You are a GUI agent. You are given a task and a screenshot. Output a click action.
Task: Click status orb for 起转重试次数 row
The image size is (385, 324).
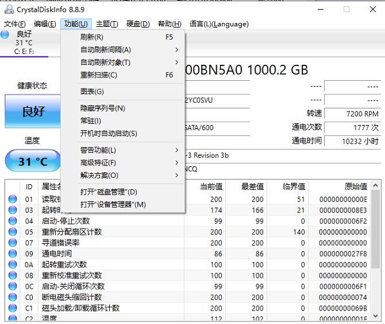pyautogui.click(x=13, y=264)
